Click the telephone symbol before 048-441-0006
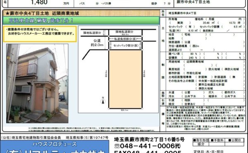 [117, 146]
